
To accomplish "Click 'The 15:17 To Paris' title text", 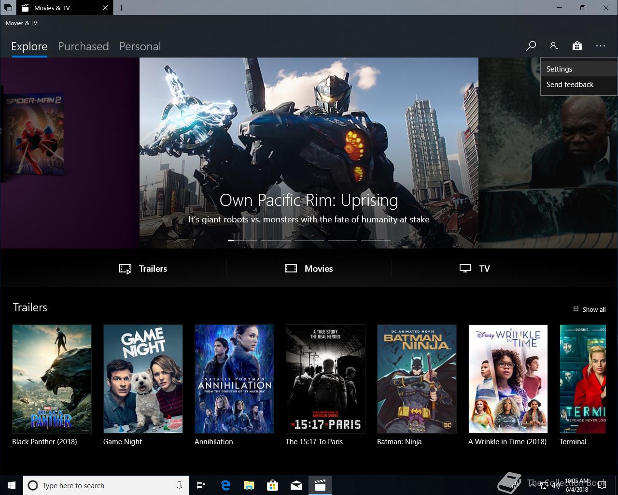I will (314, 442).
